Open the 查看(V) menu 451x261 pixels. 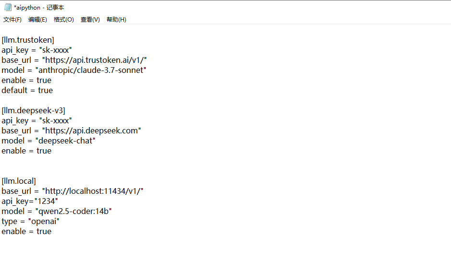[90, 20]
